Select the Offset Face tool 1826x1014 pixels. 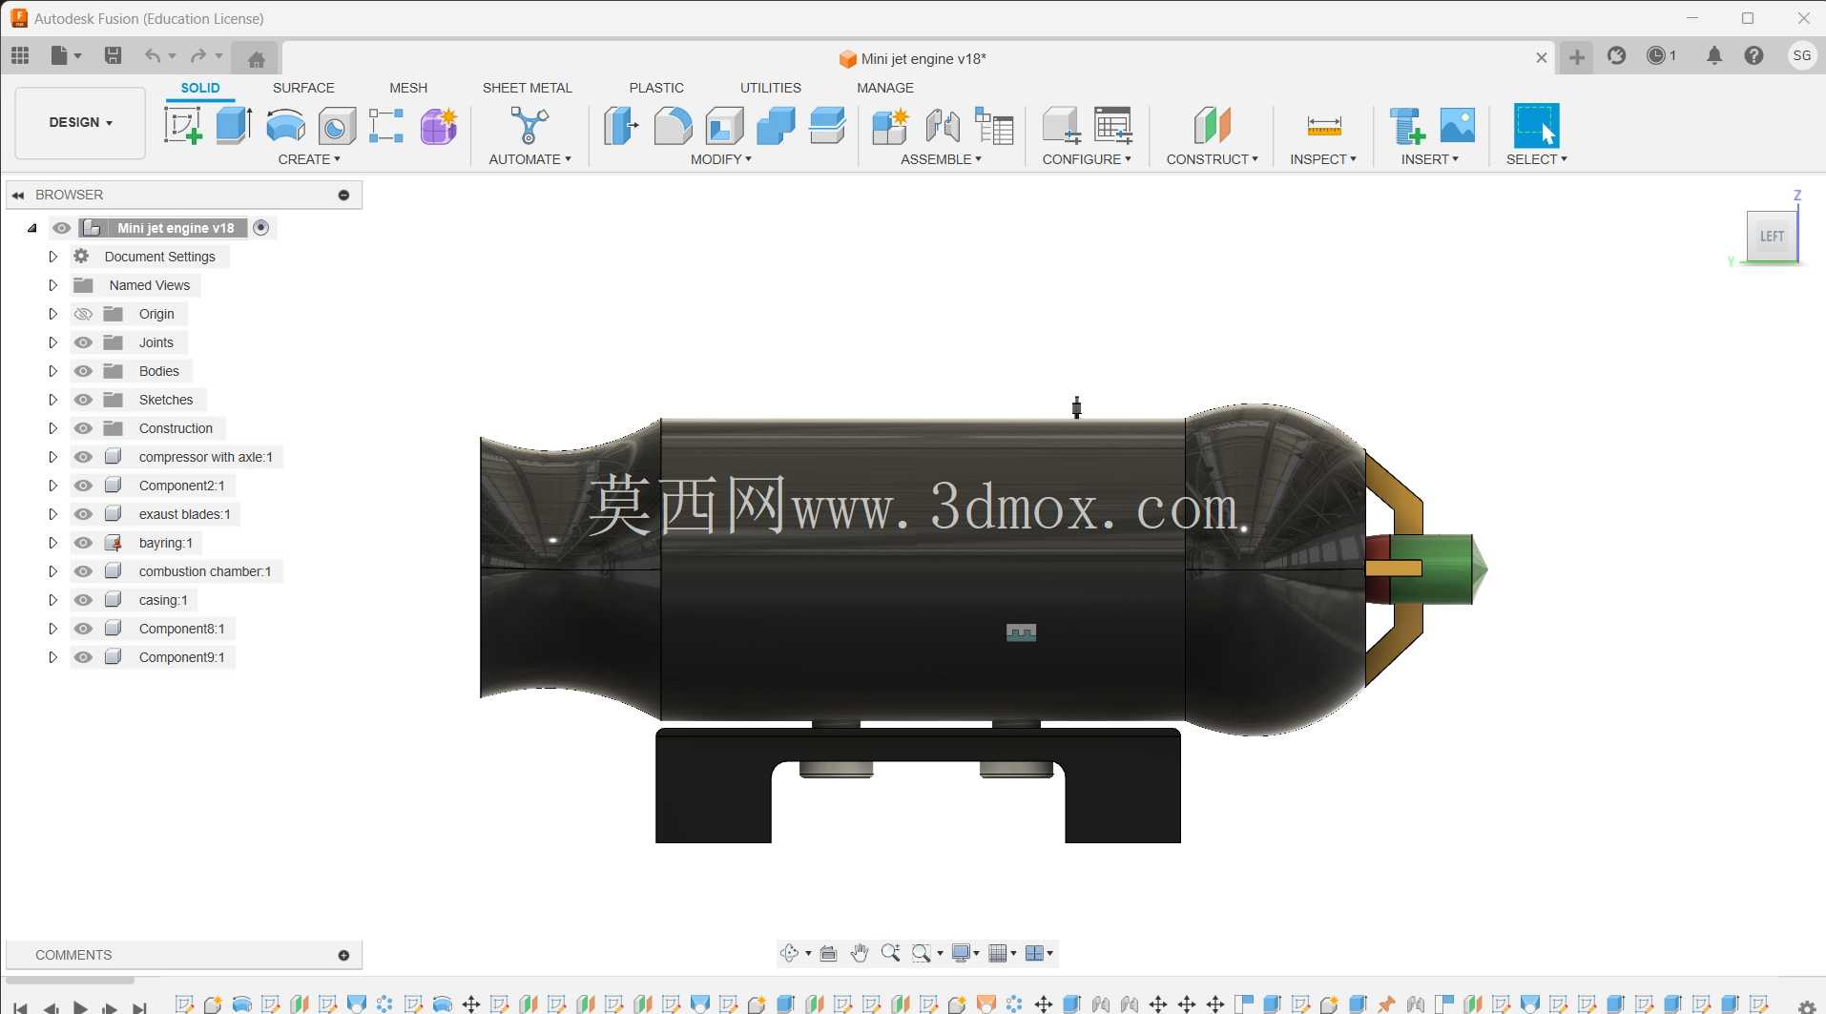coord(827,126)
